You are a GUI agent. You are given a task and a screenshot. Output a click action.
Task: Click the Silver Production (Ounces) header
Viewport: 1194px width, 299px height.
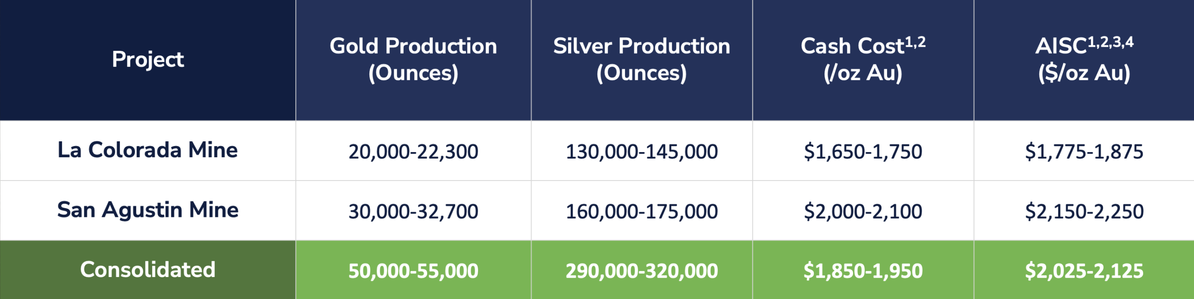click(641, 60)
